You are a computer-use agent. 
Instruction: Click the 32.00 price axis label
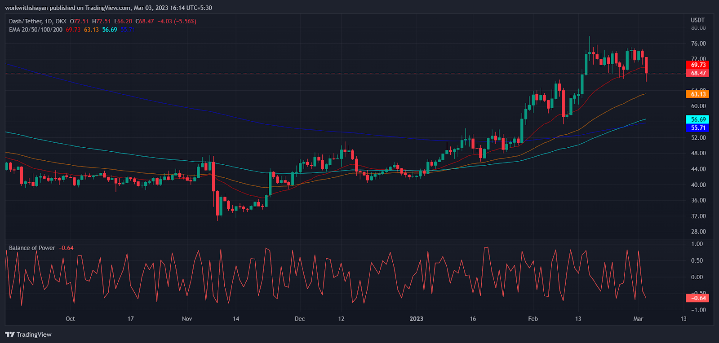pyautogui.click(x=698, y=216)
